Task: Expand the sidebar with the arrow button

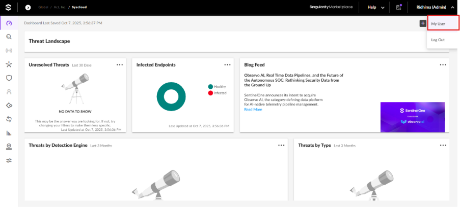Action: [28, 7]
